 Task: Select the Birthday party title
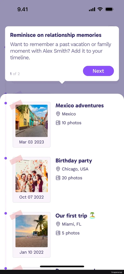tap(74, 161)
